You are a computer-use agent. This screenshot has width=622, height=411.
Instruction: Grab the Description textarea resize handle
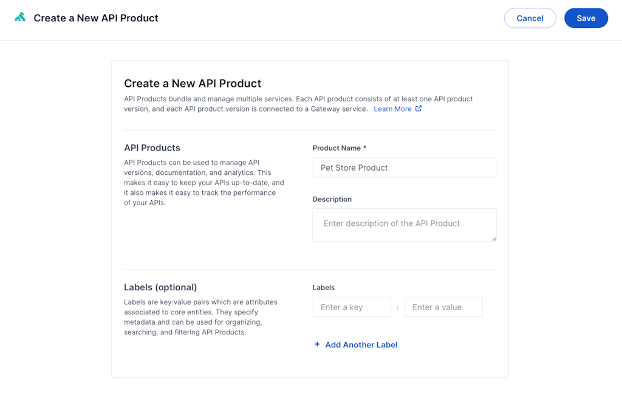click(493, 239)
